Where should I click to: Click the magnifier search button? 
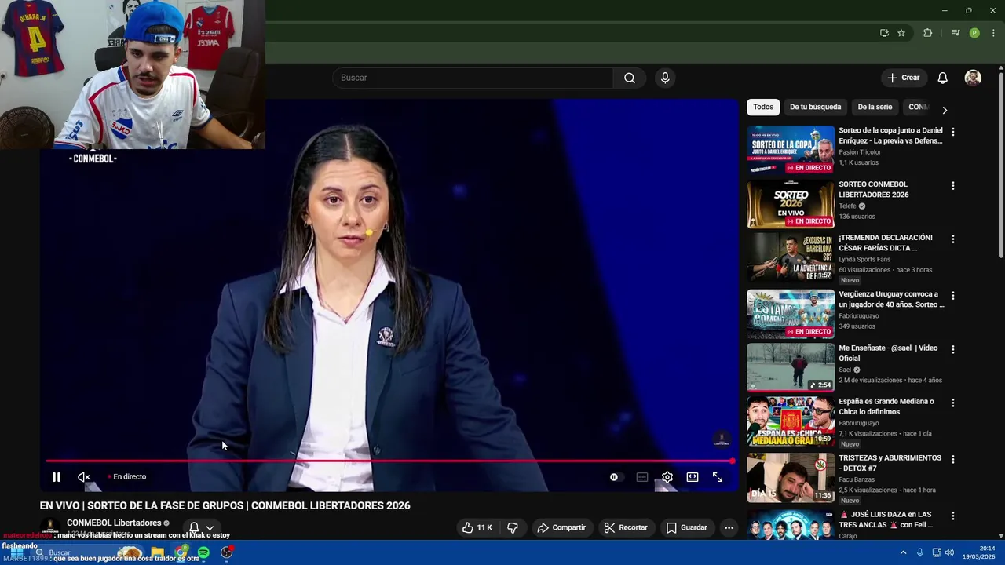630,78
